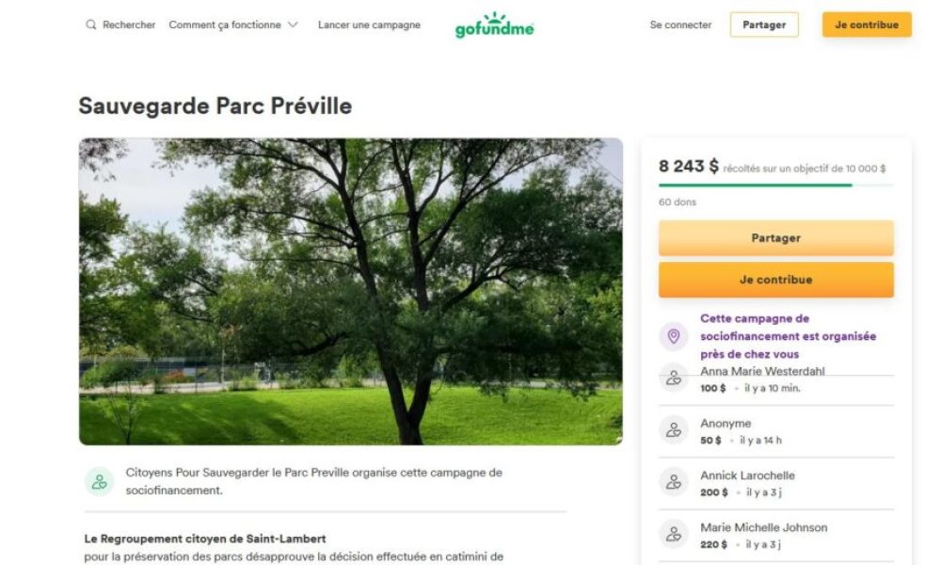Open the Parc Préville tree photo
Image resolution: width=941 pixels, height=565 pixels.
pyautogui.click(x=350, y=292)
